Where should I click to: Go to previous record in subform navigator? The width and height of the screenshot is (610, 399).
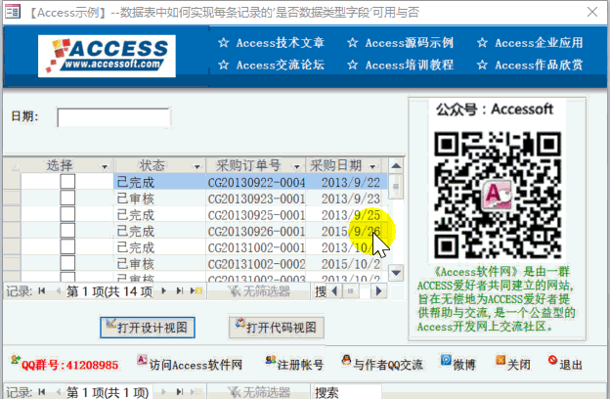(x=58, y=291)
